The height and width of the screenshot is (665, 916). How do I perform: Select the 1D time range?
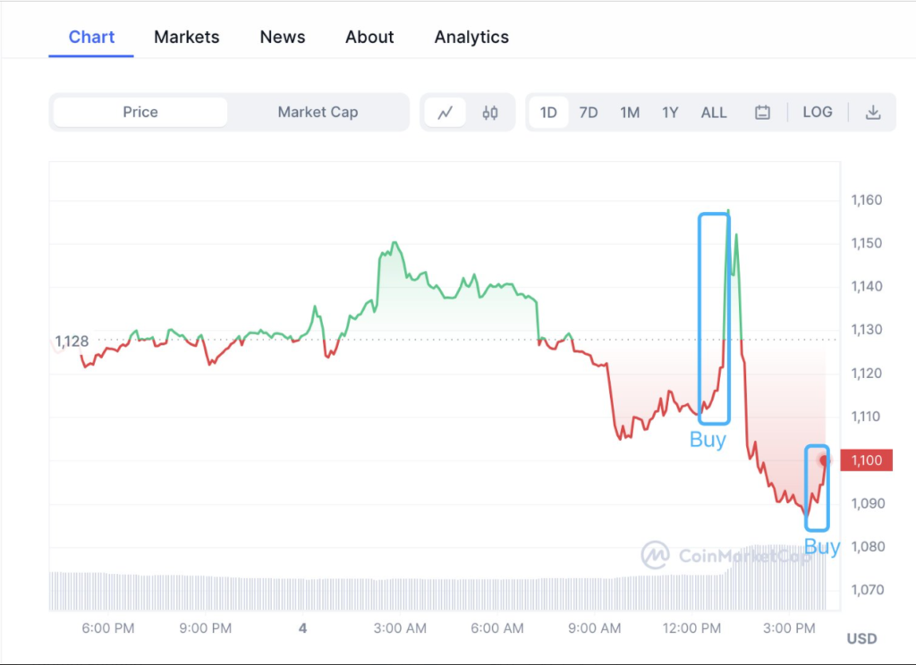(548, 113)
